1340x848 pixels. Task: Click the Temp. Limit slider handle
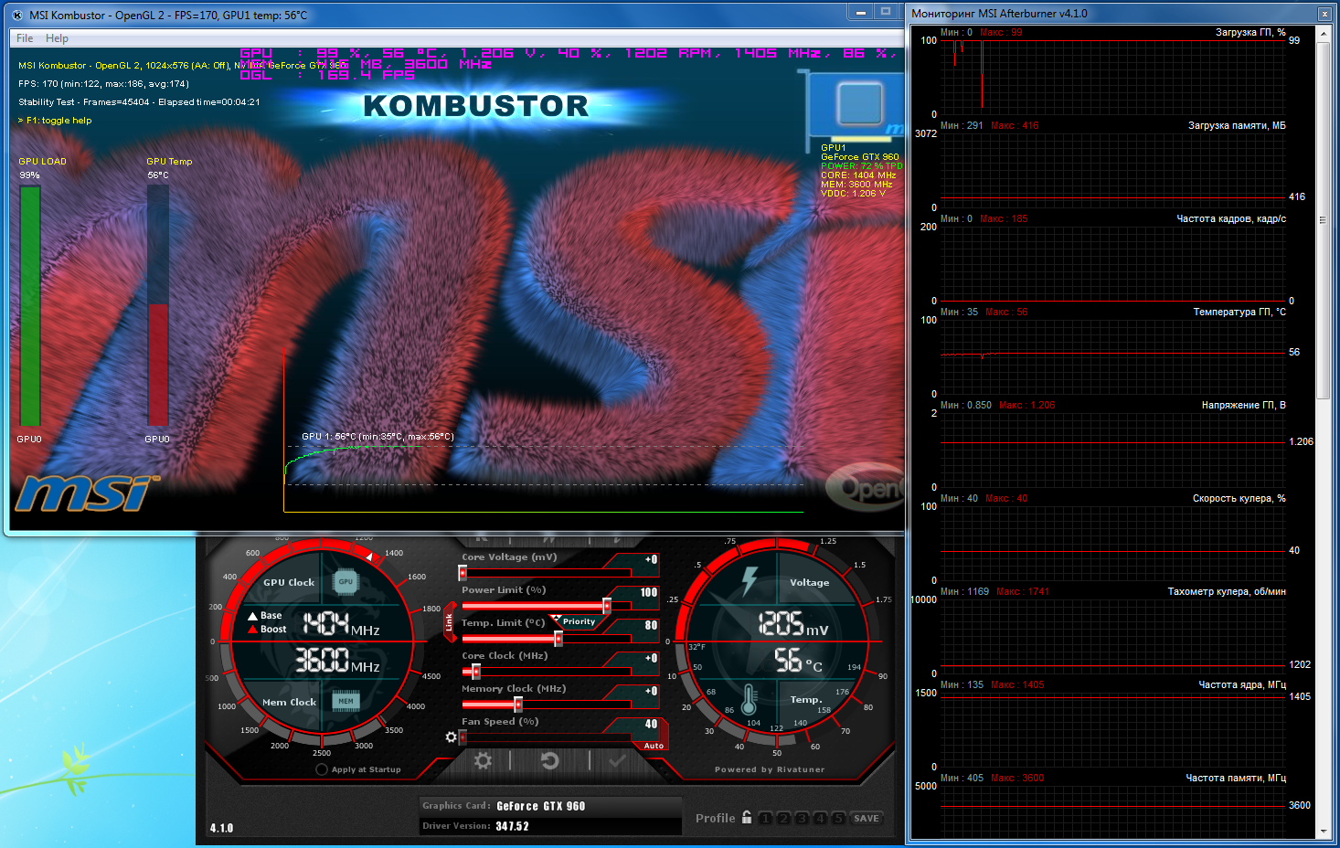coord(558,639)
